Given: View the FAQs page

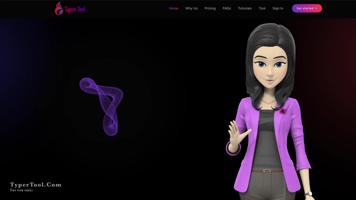Looking at the screenshot, I should coord(227,8).
